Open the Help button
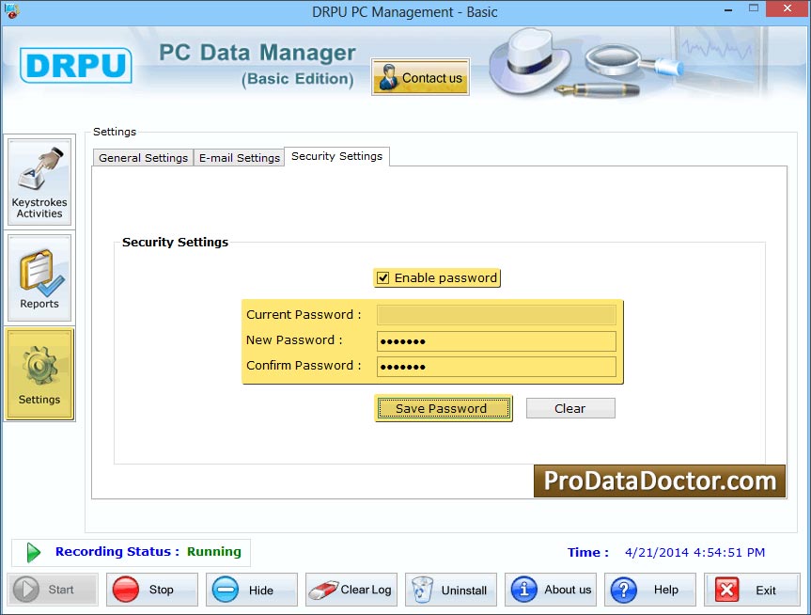This screenshot has width=811, height=615. (x=650, y=590)
